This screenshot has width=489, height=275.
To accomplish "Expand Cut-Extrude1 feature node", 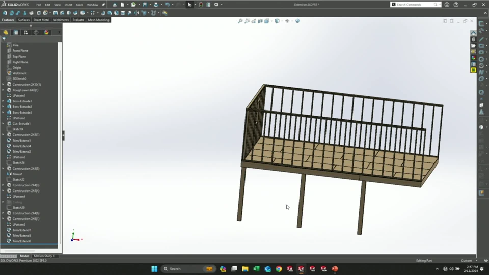I will click(3, 124).
